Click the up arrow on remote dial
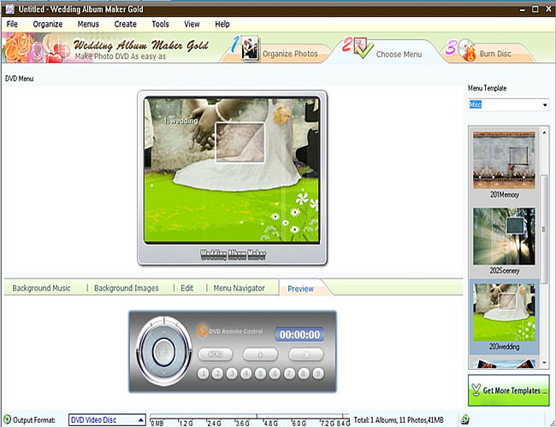The image size is (556, 427). pos(164,332)
